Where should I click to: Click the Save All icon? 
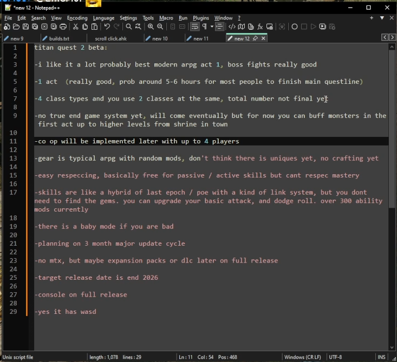point(35,27)
